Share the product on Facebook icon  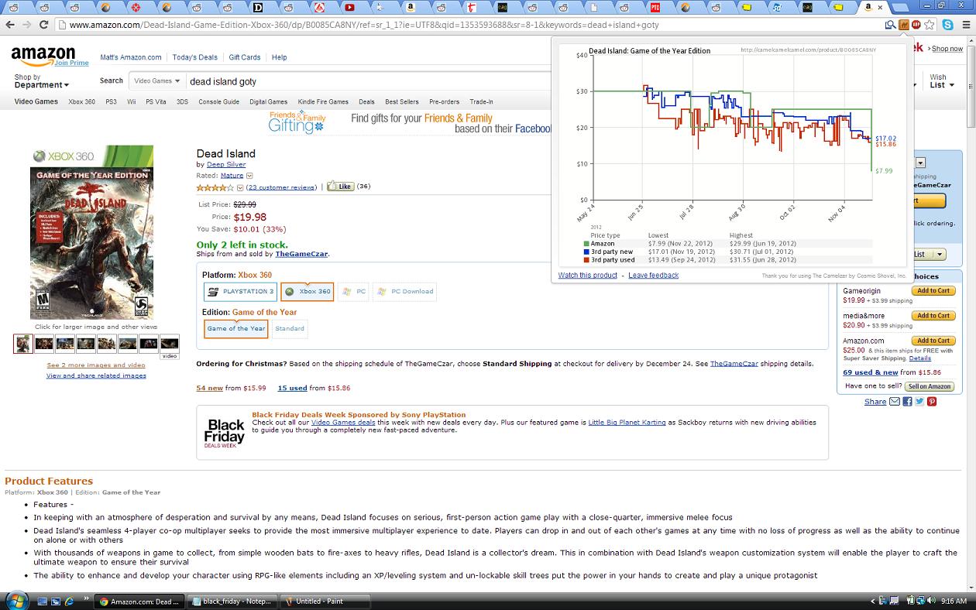point(907,402)
